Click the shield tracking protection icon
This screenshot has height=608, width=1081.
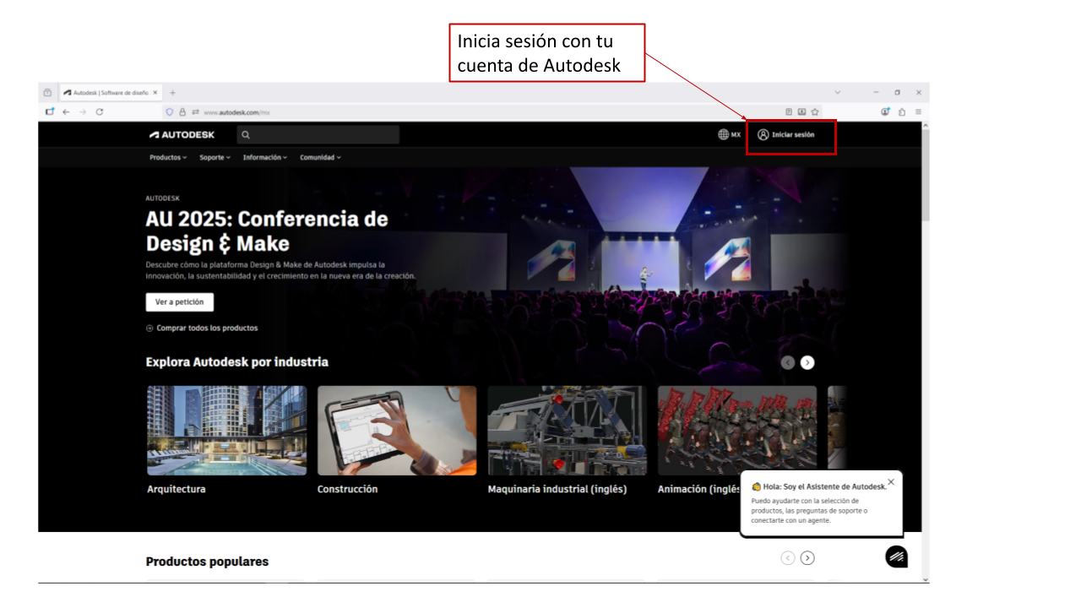(x=169, y=111)
